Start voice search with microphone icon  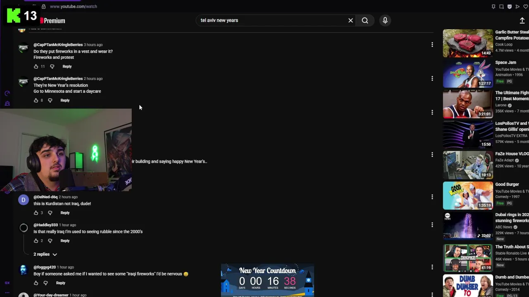coord(385,20)
